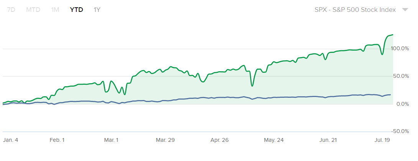The image size is (418, 161).
Task: Click the May. 24 date label
Action: [x=274, y=140]
